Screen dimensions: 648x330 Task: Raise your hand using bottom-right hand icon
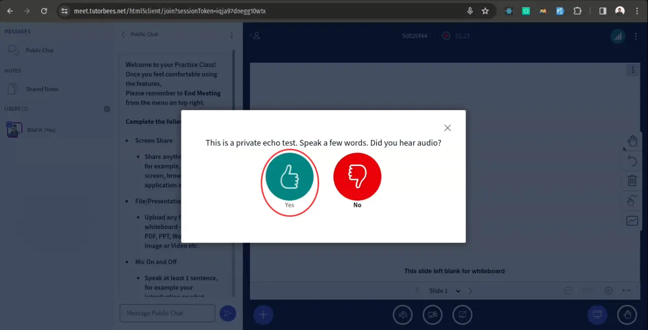627,315
